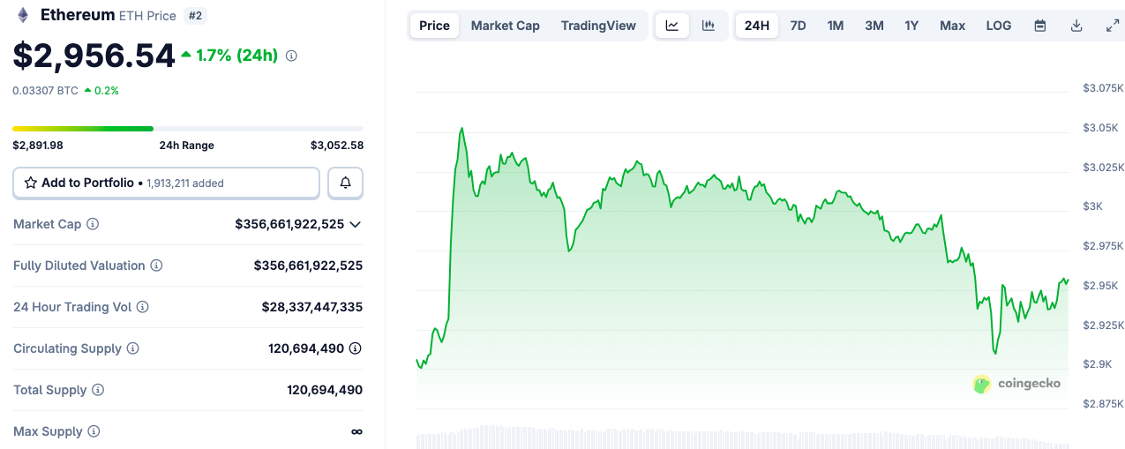The height and width of the screenshot is (449, 1125).
Task: Select the 1Y time range
Action: tap(911, 26)
